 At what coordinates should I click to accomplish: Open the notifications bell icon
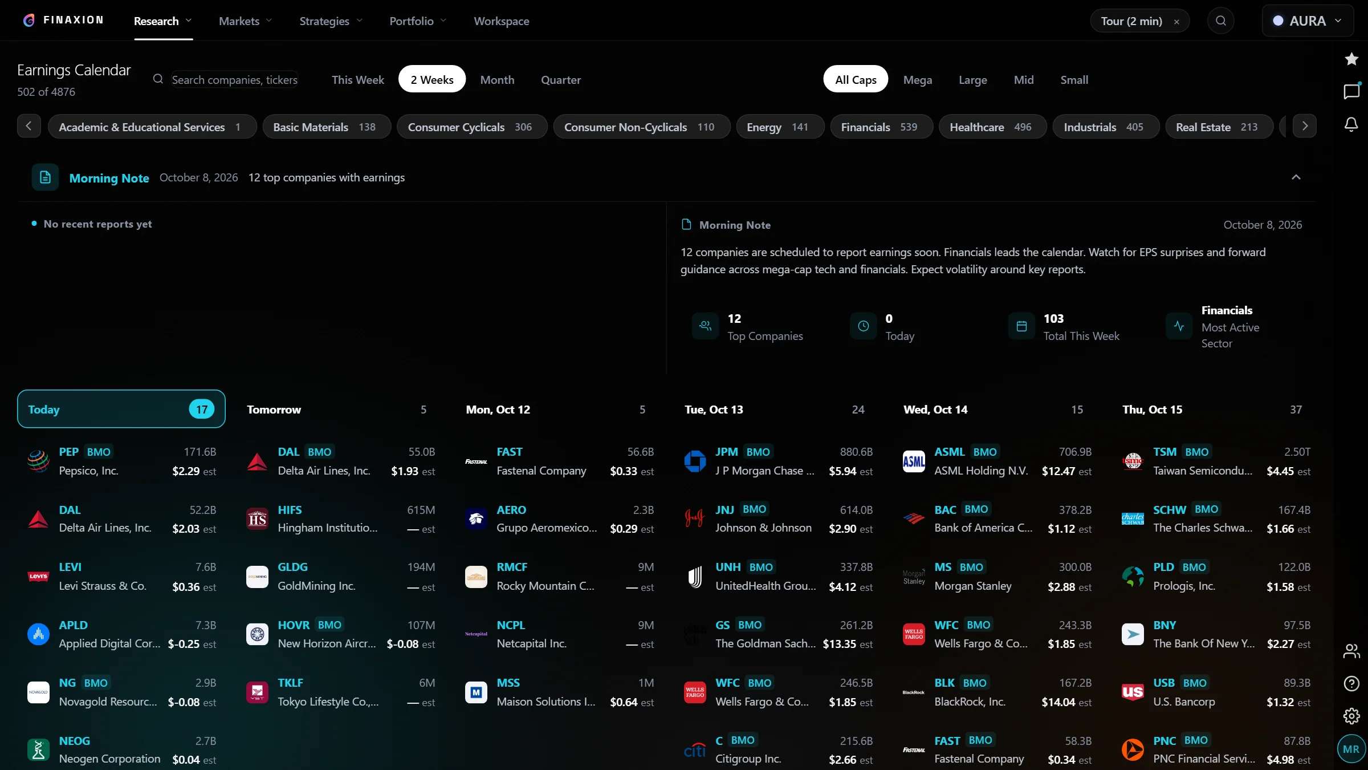(x=1351, y=124)
